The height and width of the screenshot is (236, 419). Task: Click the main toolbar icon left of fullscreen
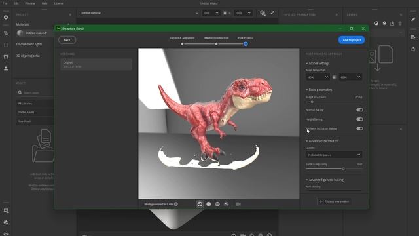pyautogui.click(x=263, y=13)
